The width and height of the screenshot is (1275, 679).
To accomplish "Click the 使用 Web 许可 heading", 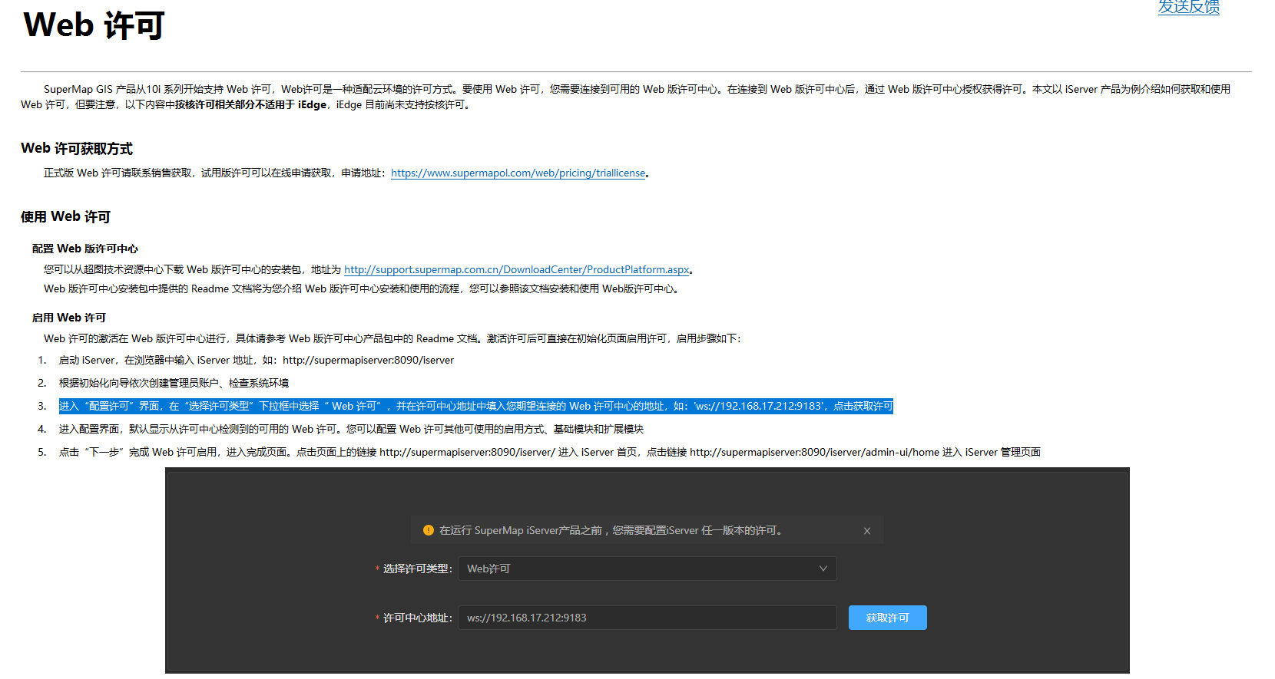I will [66, 217].
